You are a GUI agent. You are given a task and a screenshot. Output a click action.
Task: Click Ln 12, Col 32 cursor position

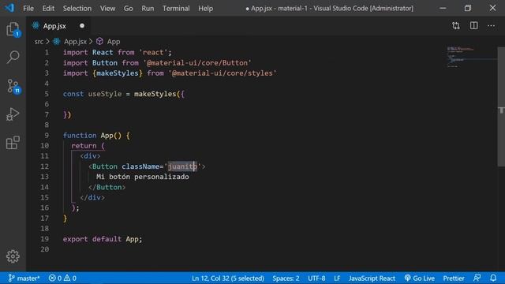(228, 278)
